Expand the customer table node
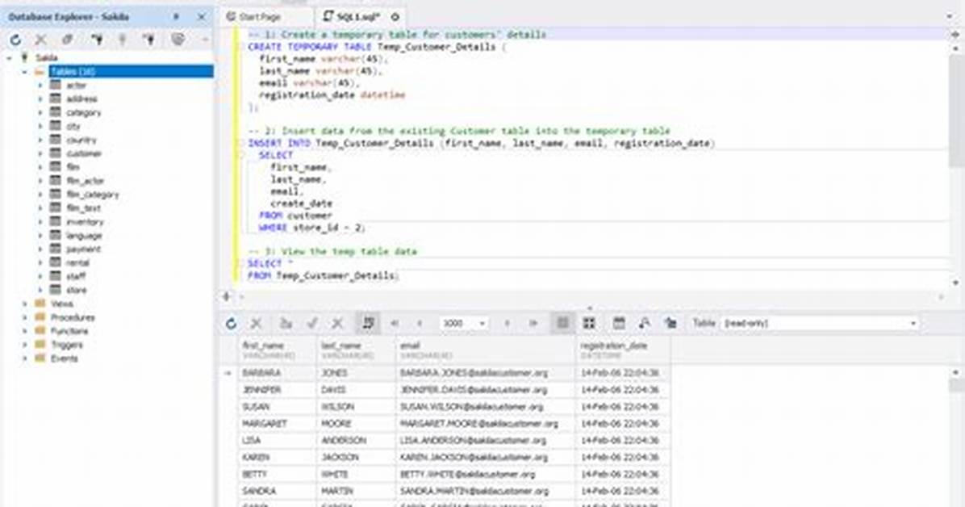 40,153
